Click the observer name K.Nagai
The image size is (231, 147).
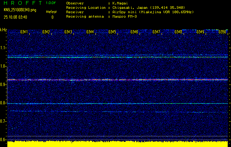point(121,3)
